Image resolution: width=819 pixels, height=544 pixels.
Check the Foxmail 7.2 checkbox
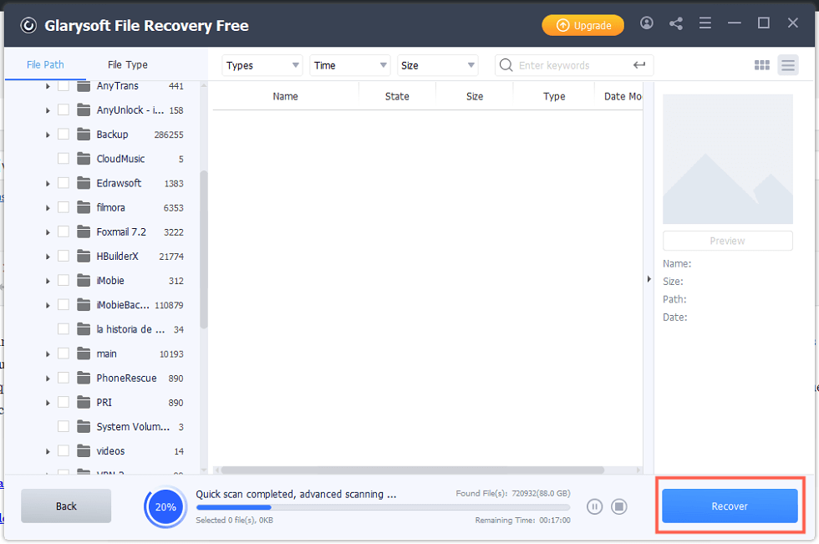[64, 231]
